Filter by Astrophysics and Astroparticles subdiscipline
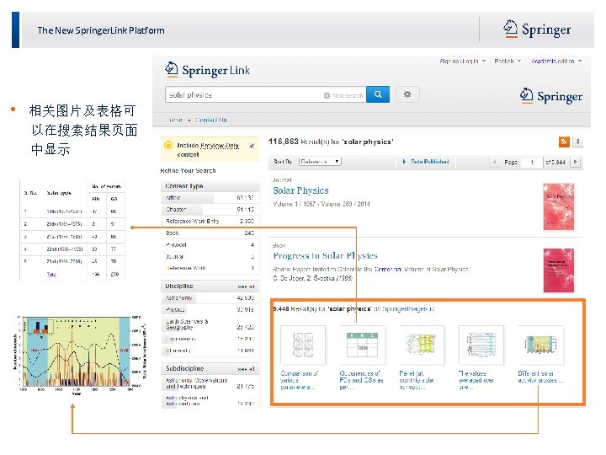The image size is (606, 455). (210, 400)
